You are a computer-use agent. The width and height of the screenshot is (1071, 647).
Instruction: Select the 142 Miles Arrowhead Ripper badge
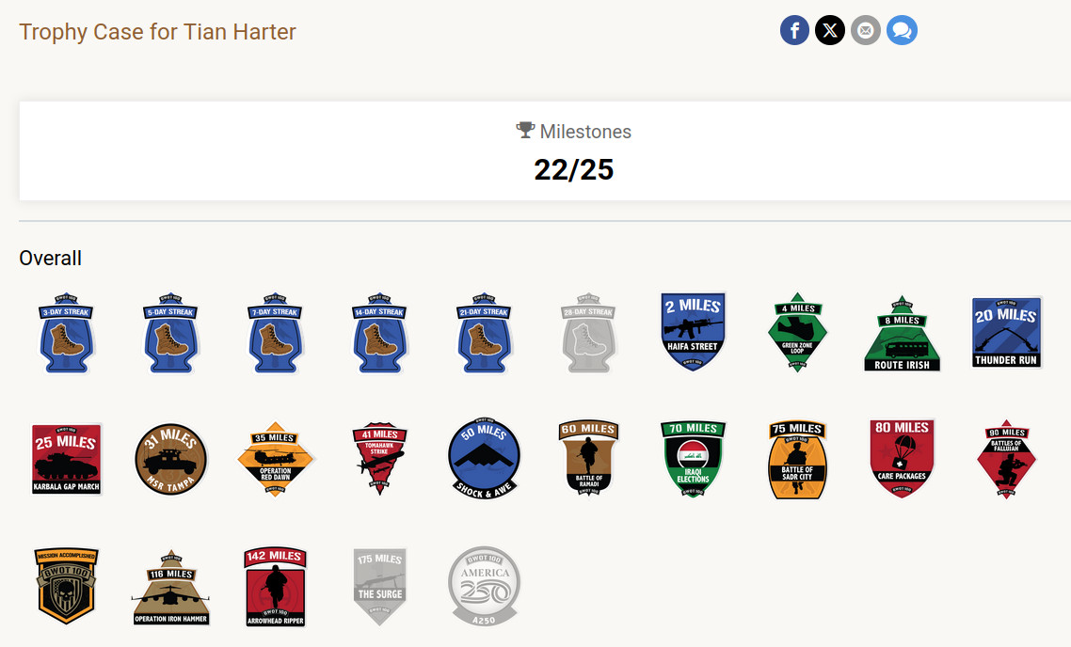(275, 586)
